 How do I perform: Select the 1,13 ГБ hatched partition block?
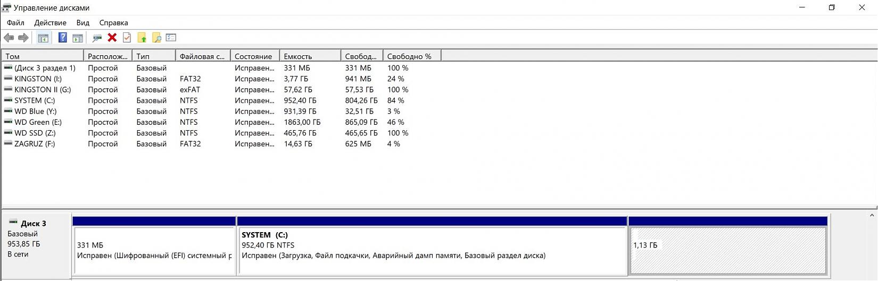[728, 246]
